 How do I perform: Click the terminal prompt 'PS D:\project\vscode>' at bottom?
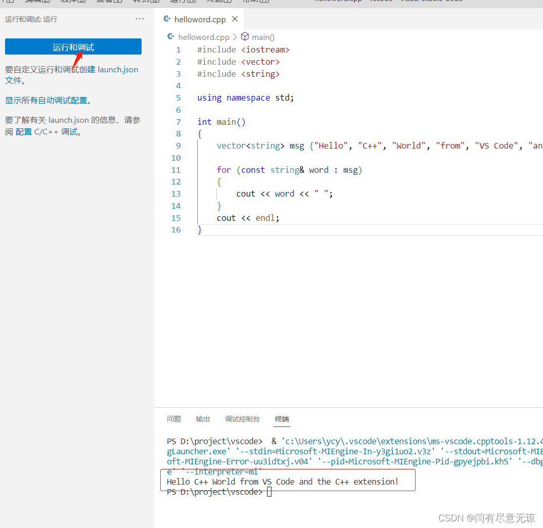215,492
